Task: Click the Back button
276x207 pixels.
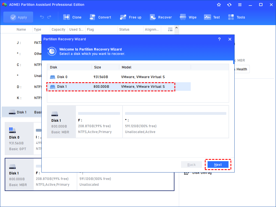Action: tap(192, 164)
